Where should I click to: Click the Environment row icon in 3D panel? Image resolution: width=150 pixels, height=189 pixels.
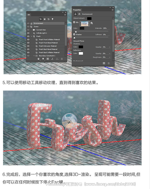coord(31,23)
